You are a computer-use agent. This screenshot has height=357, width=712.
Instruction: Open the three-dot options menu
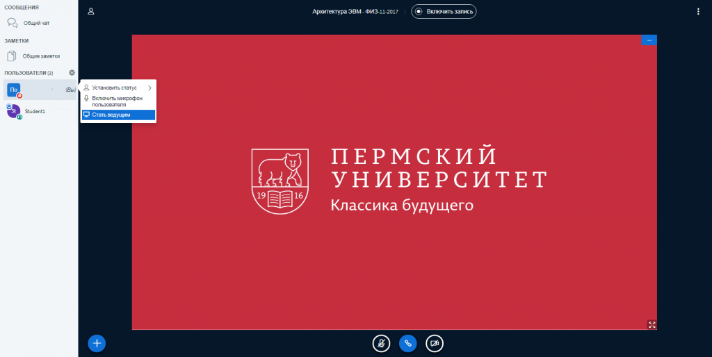point(698,11)
